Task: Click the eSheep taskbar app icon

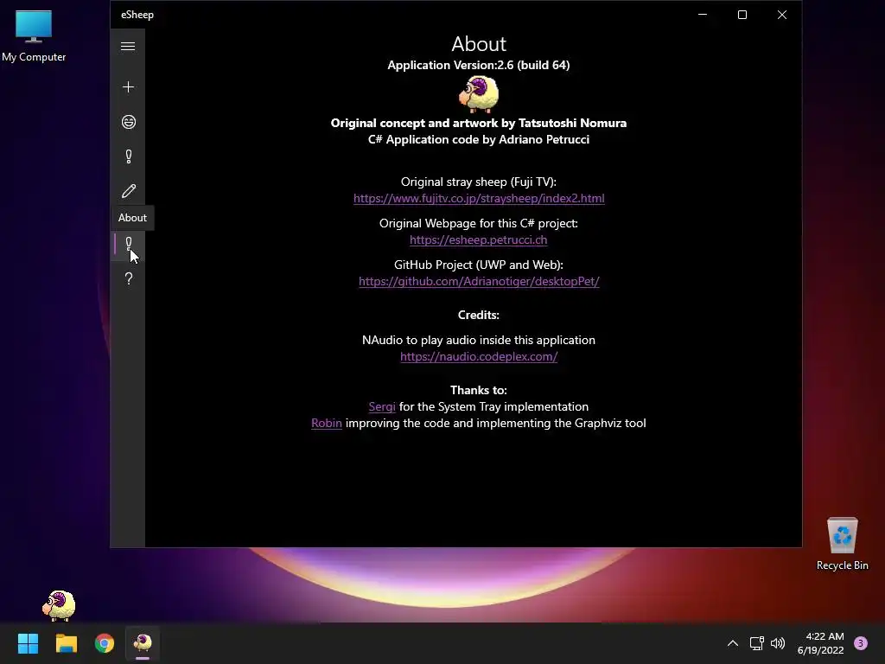Action: point(143,643)
